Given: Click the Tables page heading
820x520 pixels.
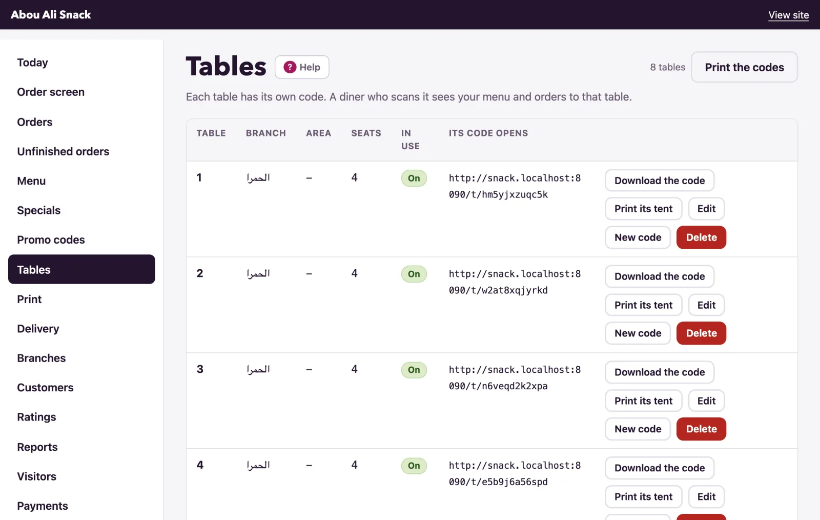Looking at the screenshot, I should tap(226, 67).
